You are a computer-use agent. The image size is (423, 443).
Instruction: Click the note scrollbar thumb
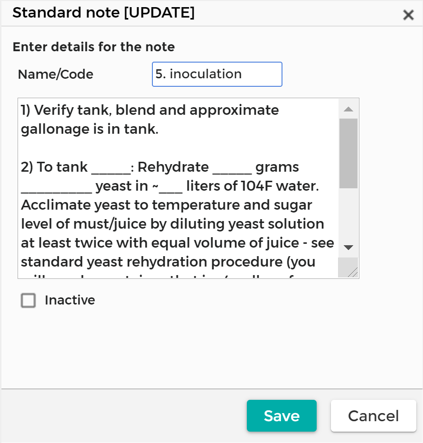[348, 153]
